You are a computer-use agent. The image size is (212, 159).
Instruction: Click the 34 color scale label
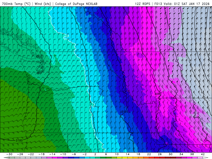coord(181,154)
